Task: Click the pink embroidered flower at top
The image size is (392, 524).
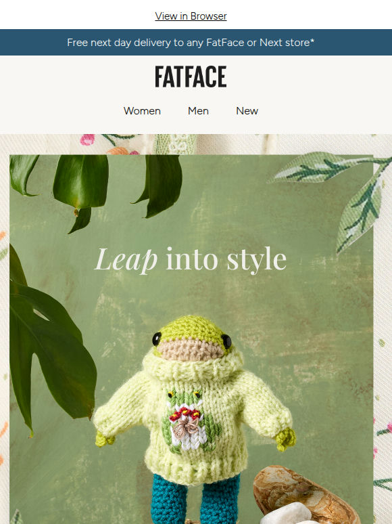Action: pos(87,139)
